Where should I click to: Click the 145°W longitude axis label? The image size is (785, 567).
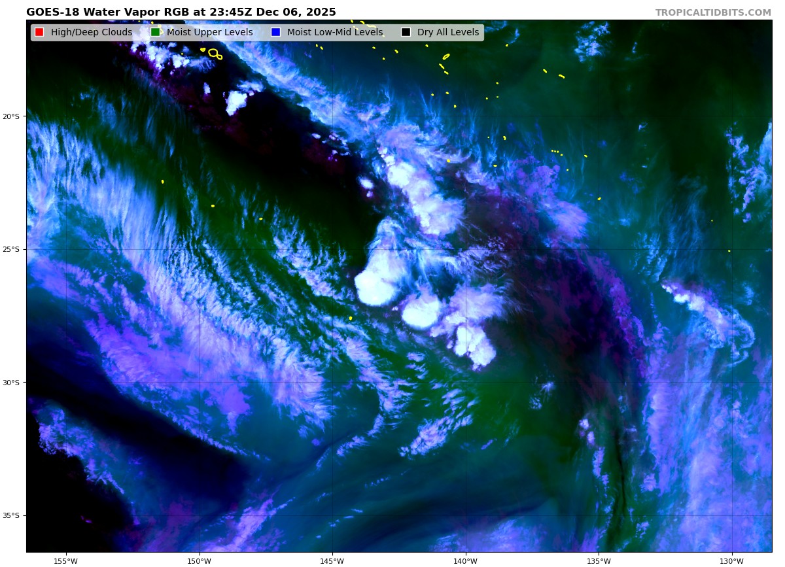click(332, 561)
